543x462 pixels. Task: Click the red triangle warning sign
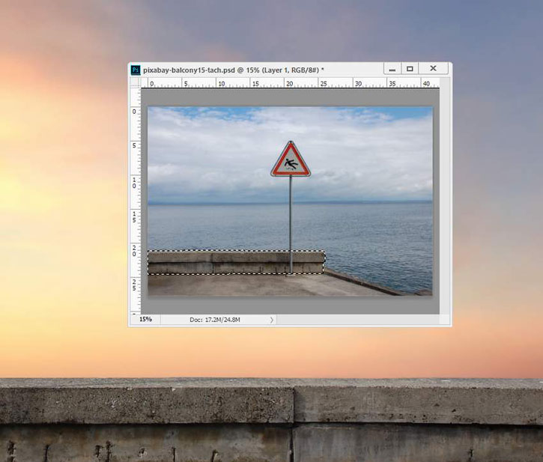(290, 159)
